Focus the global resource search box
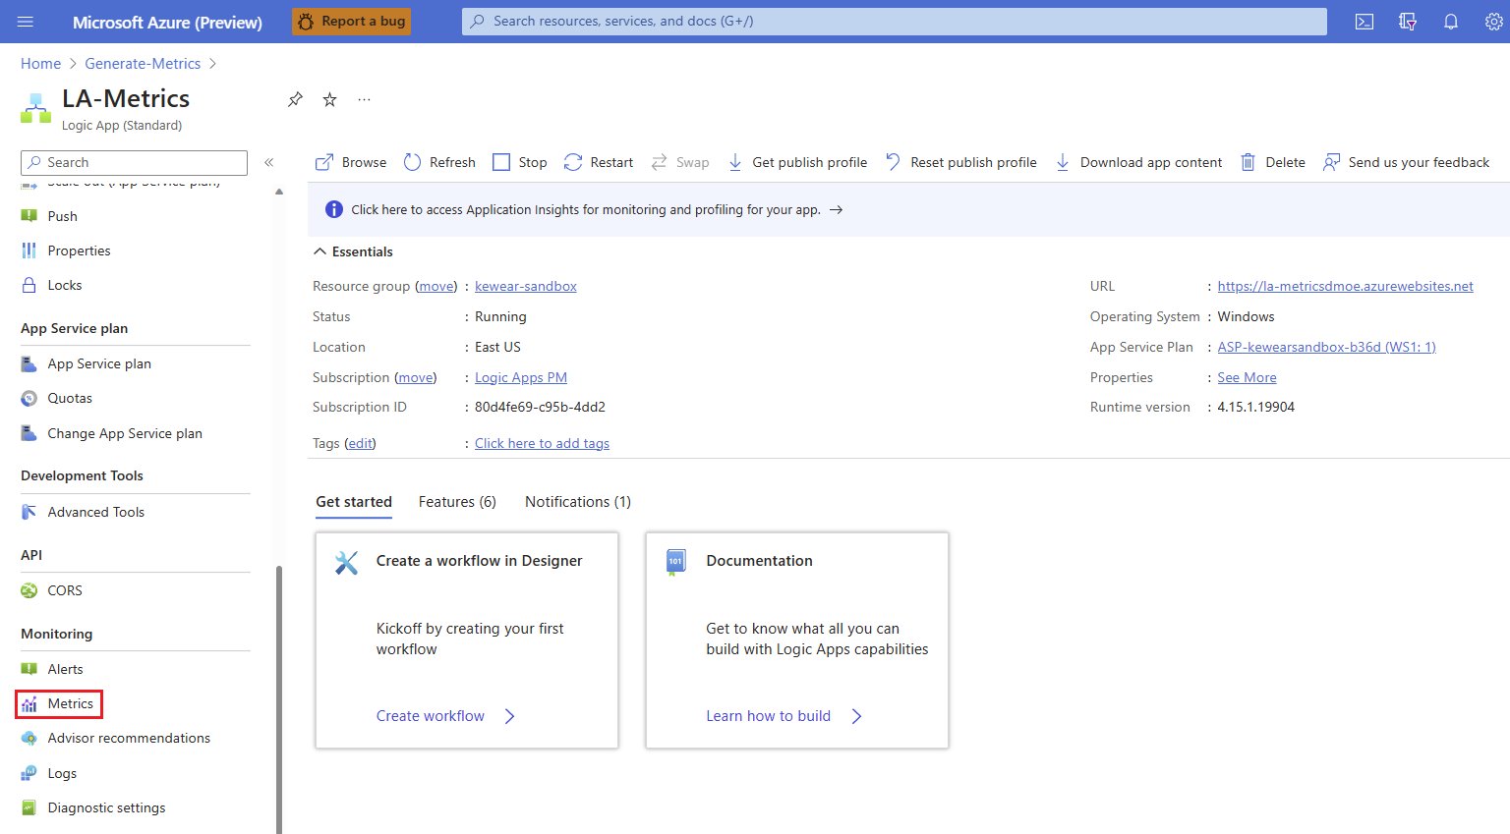The image size is (1510, 834). 895,22
